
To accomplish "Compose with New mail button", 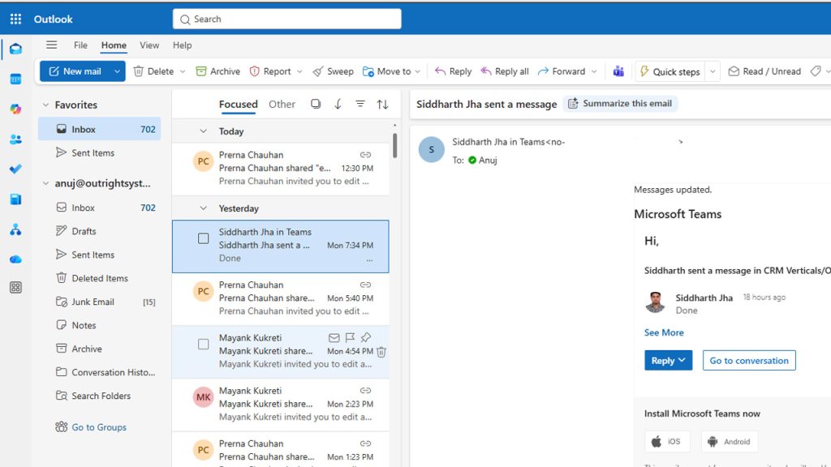I will pos(75,71).
